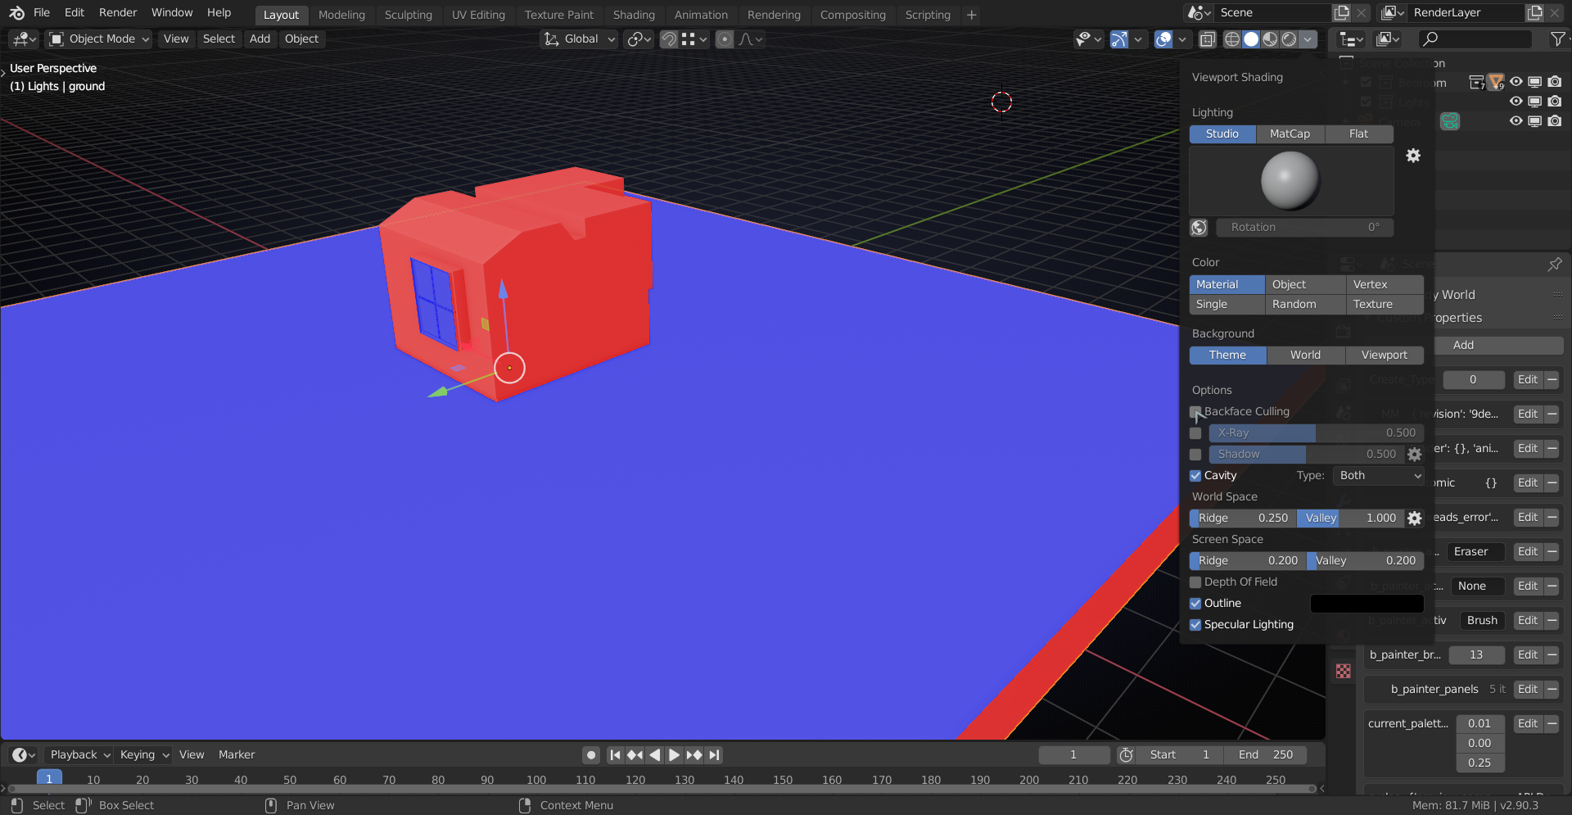This screenshot has height=815, width=1572.
Task: Click the world space Ridge slider
Action: (1242, 518)
